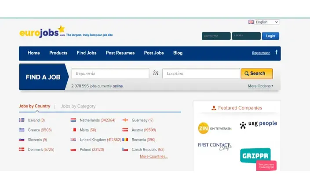Viewport: 310px width, 188px height.
Task: Click the eurojobs logo
Action: (x=42, y=32)
